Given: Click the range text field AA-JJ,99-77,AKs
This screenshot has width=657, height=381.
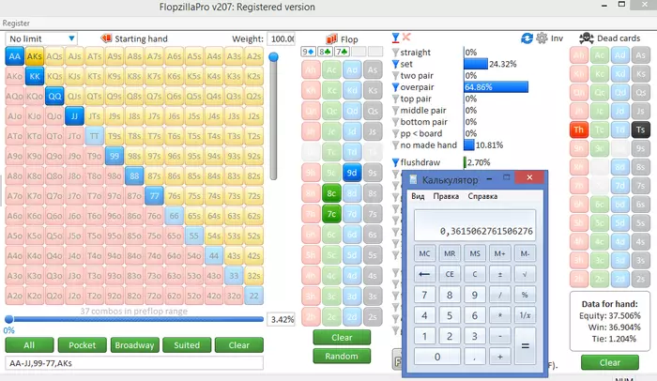Looking at the screenshot, I should point(134,363).
